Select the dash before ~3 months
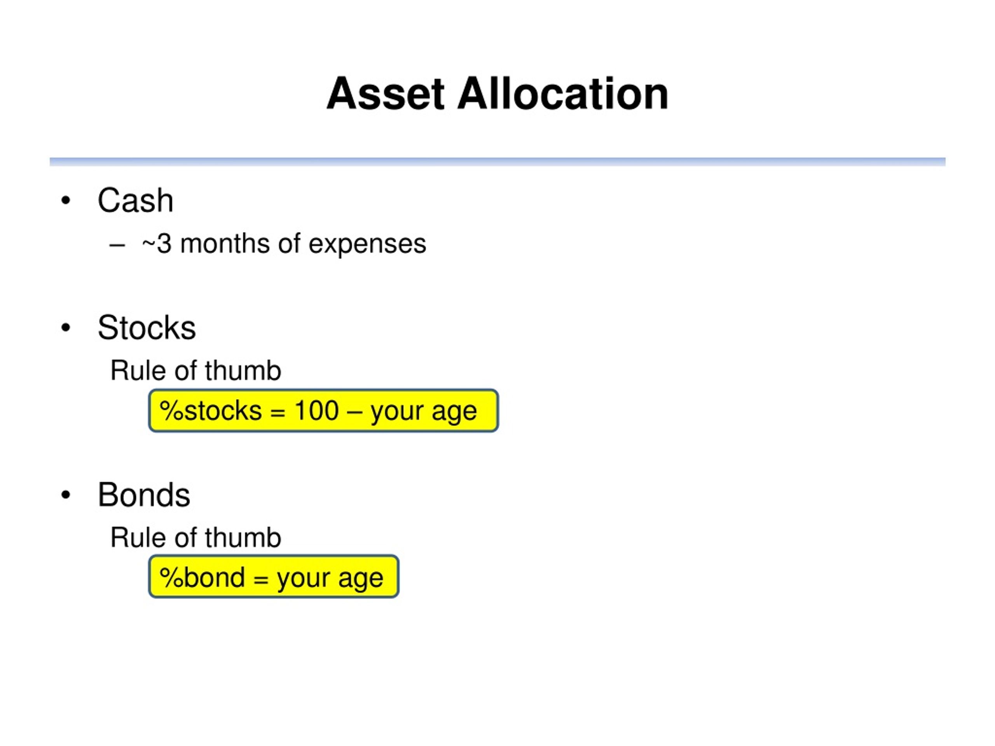This screenshot has width=995, height=746. tap(117, 246)
